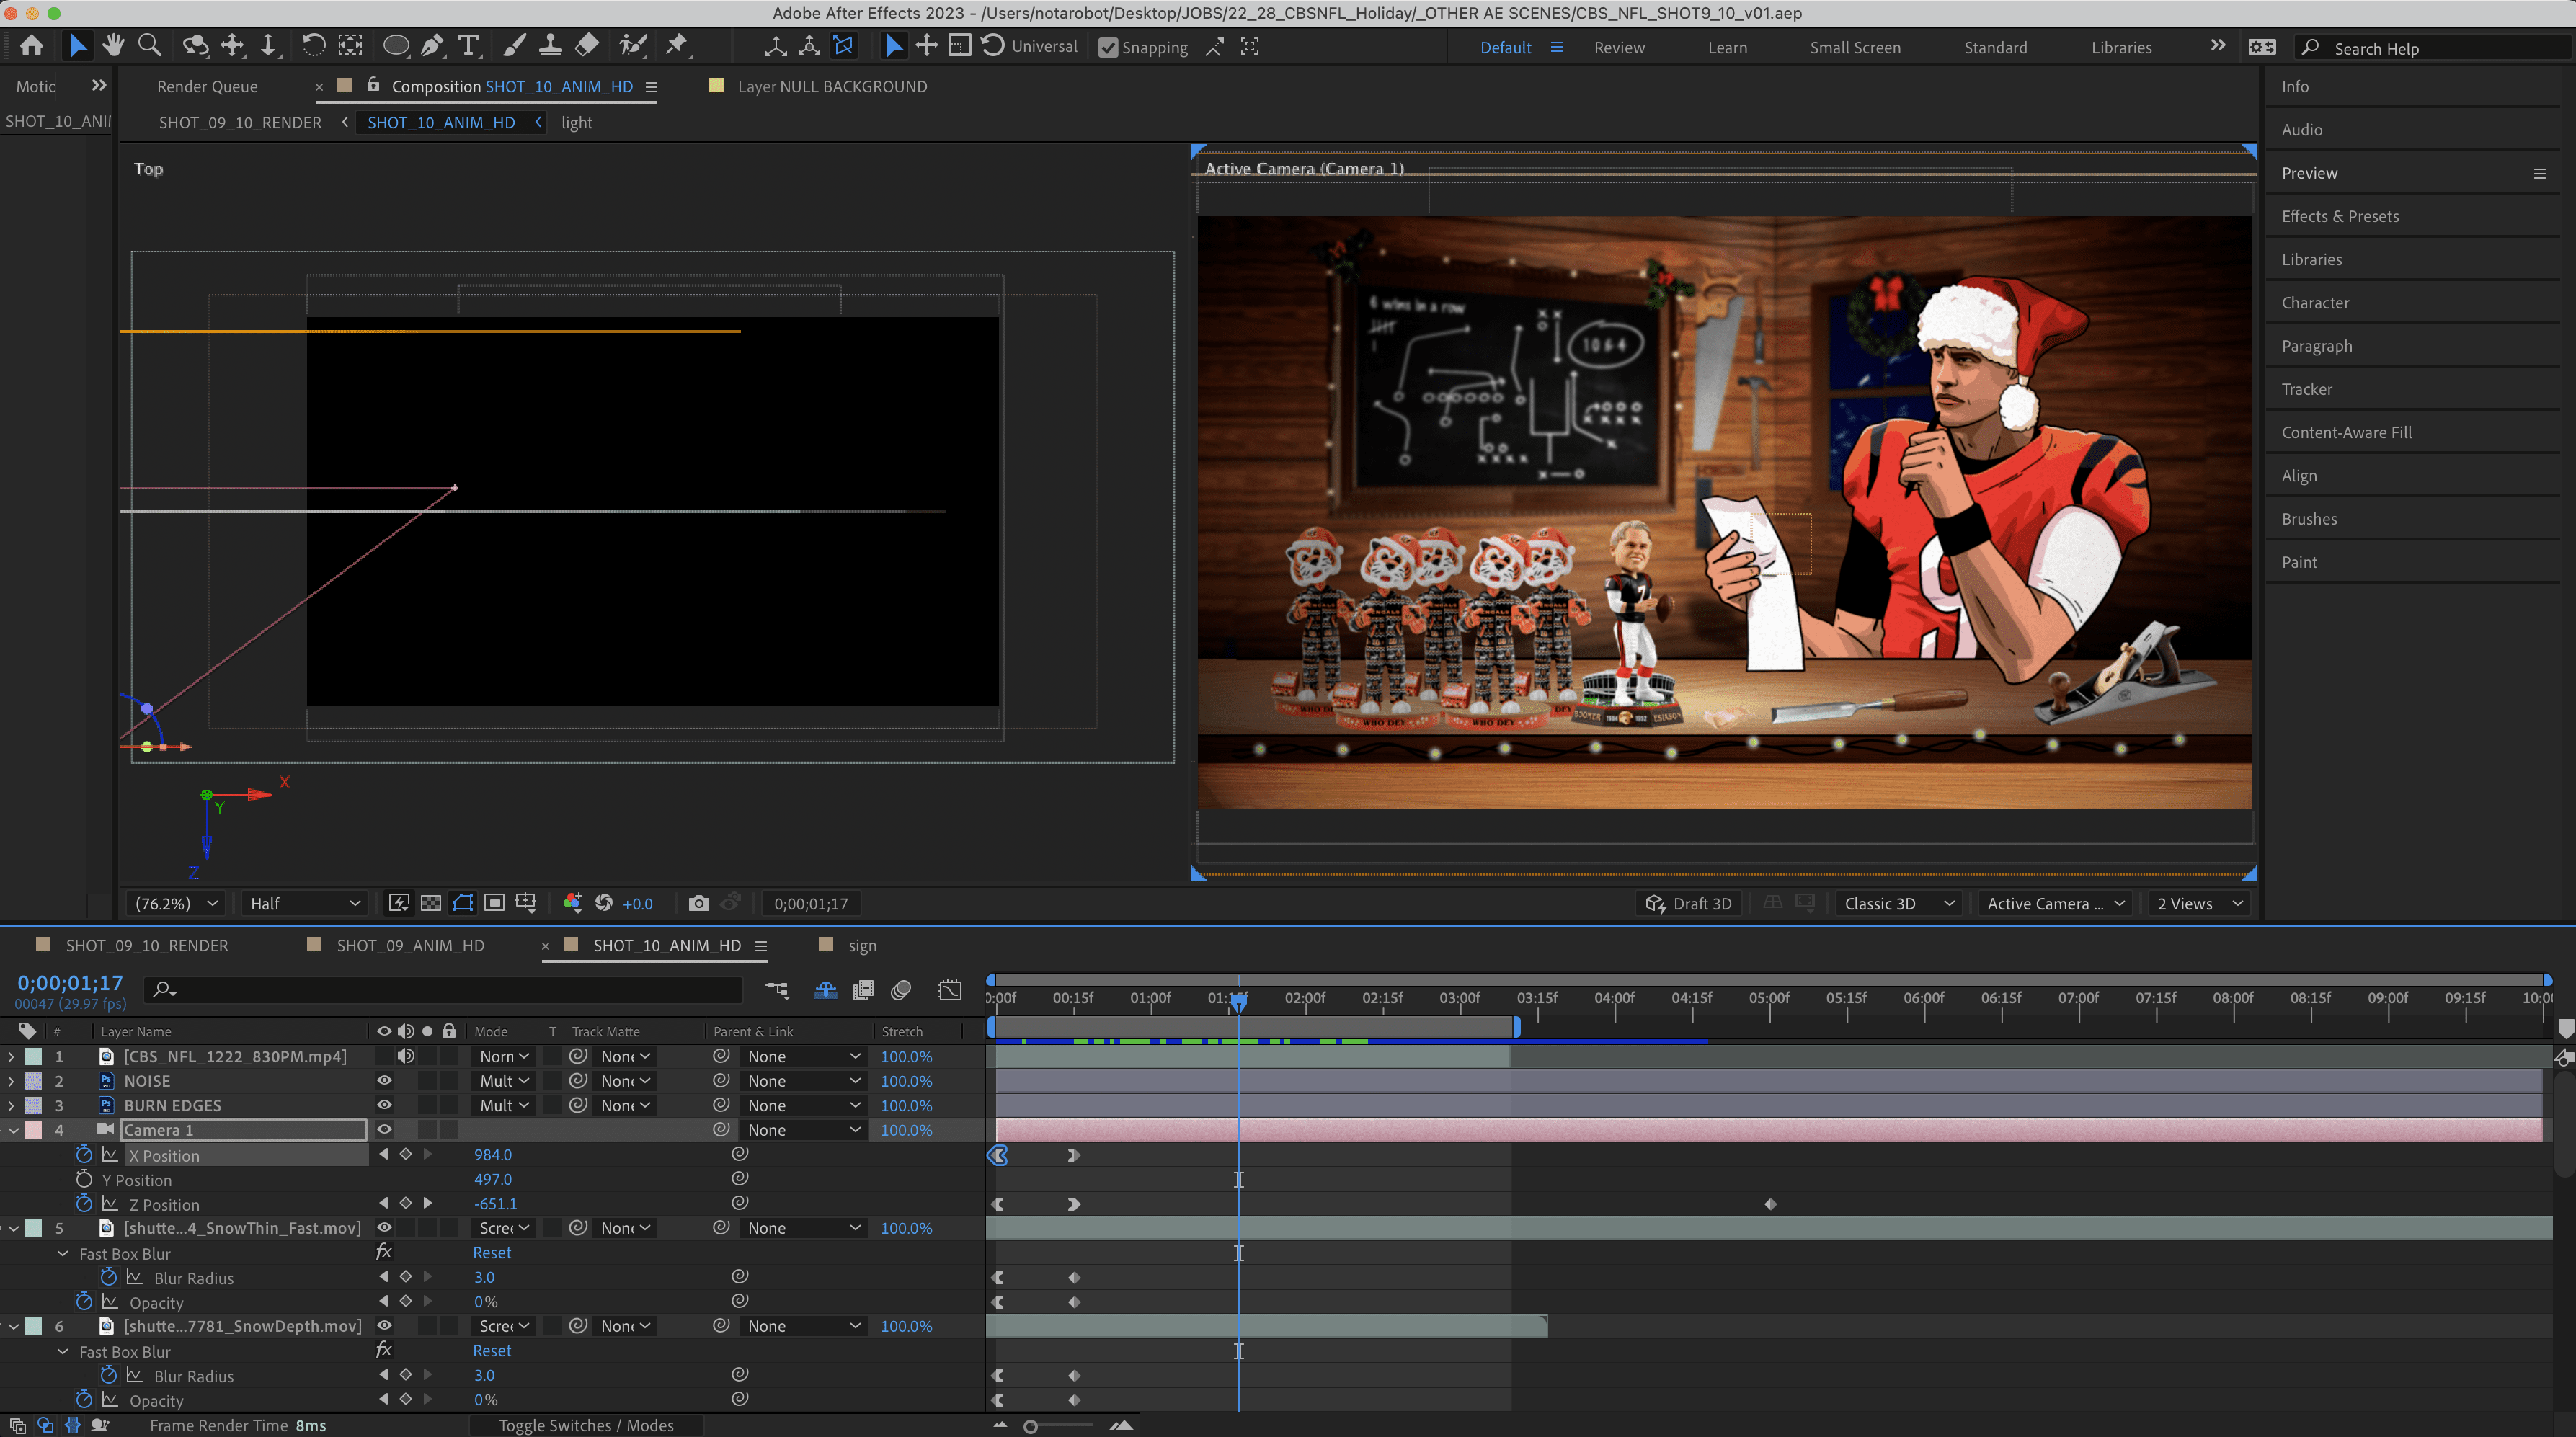Screen dimensions: 2576x1437
Task: Click the Home icon in toolbar
Action: 31,45
